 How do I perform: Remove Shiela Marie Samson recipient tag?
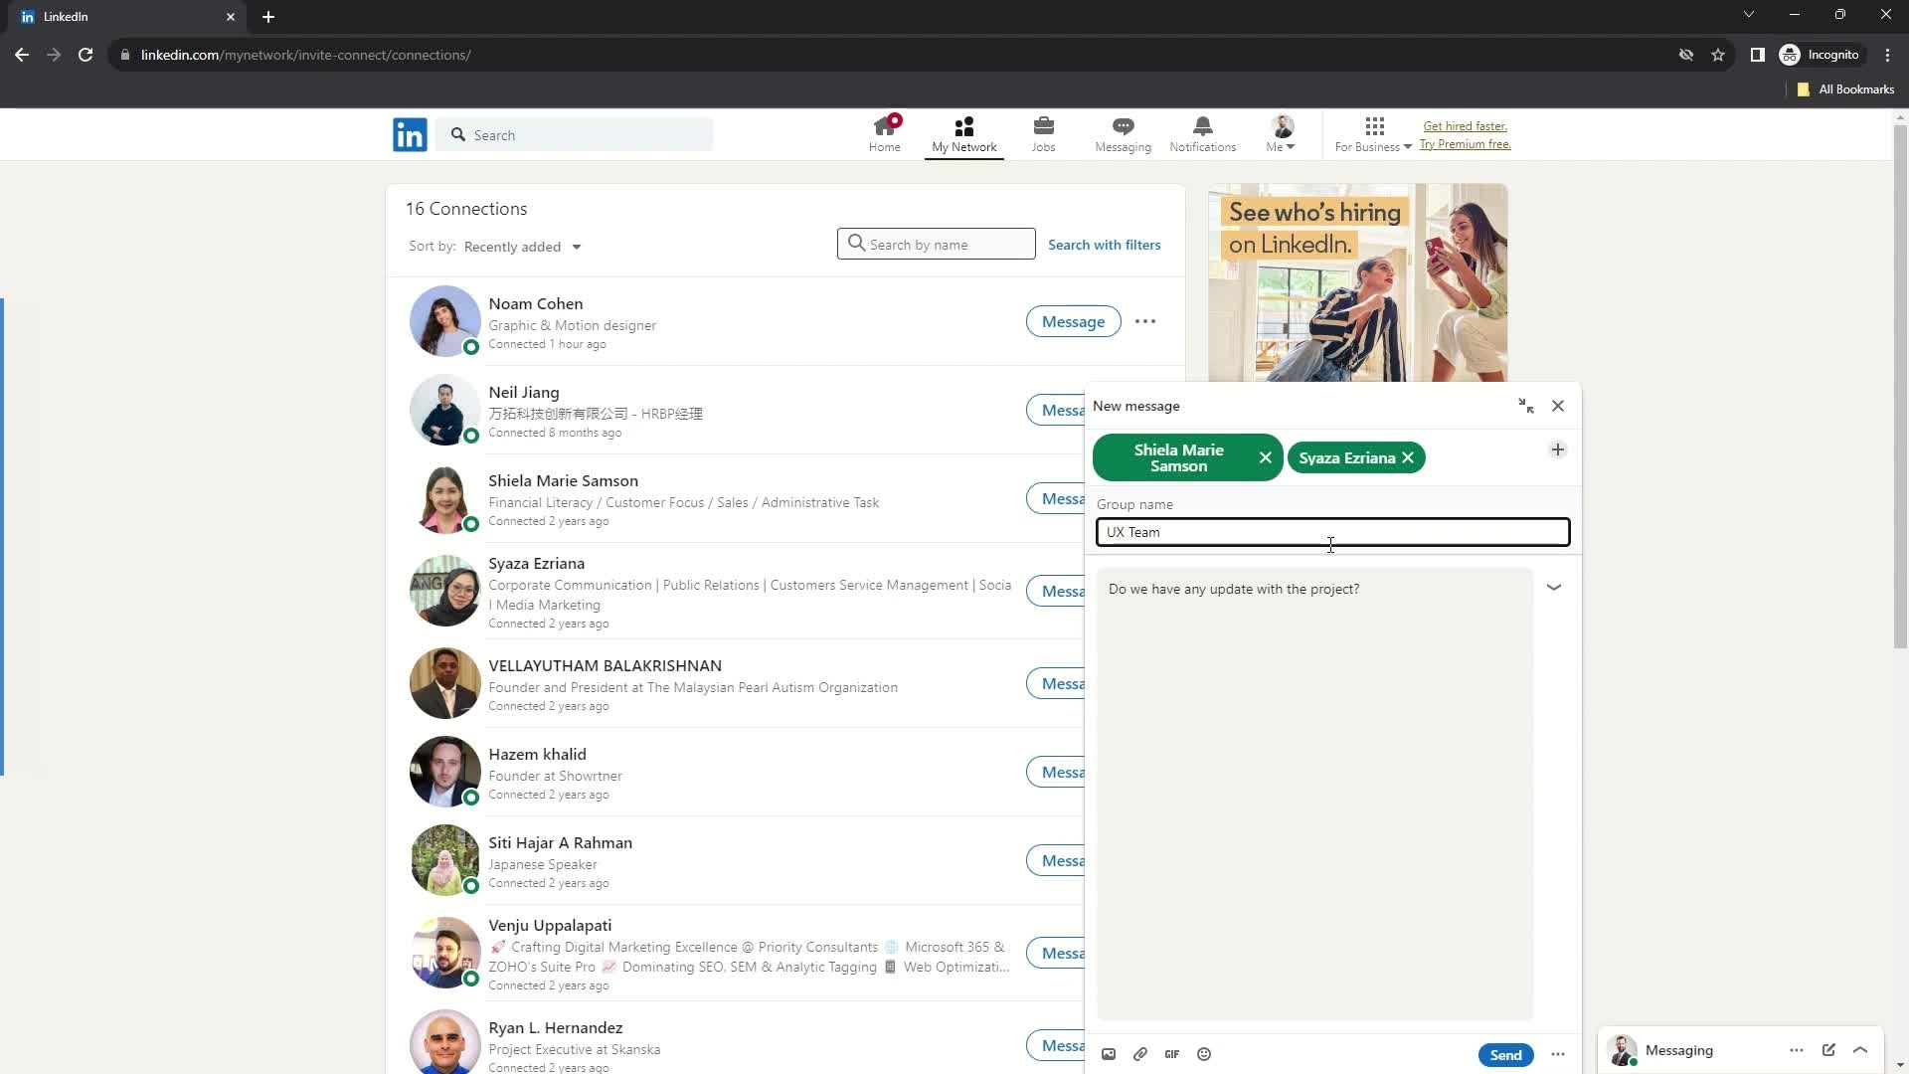1263,457
